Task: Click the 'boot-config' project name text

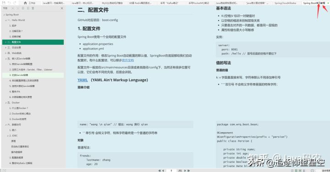Action: [x=110, y=20]
